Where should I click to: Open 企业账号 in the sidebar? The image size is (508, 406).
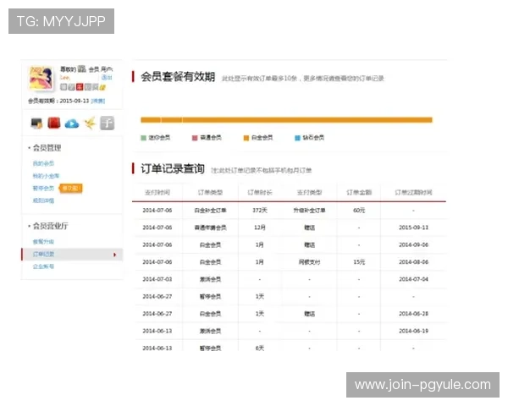(x=43, y=266)
